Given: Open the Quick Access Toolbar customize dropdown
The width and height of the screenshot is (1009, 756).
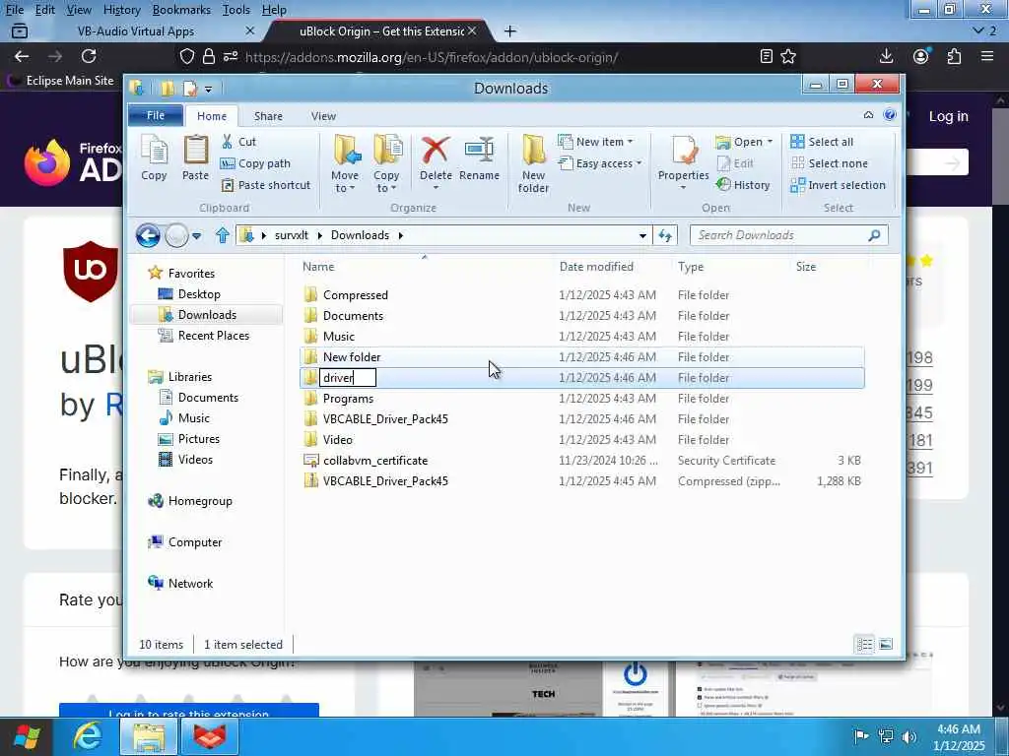Looking at the screenshot, I should tap(209, 88).
